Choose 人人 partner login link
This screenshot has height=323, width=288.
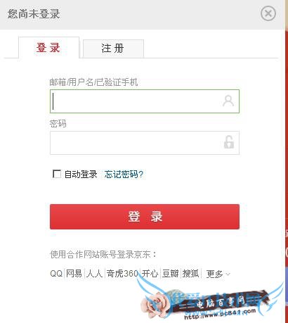pyautogui.click(x=94, y=274)
